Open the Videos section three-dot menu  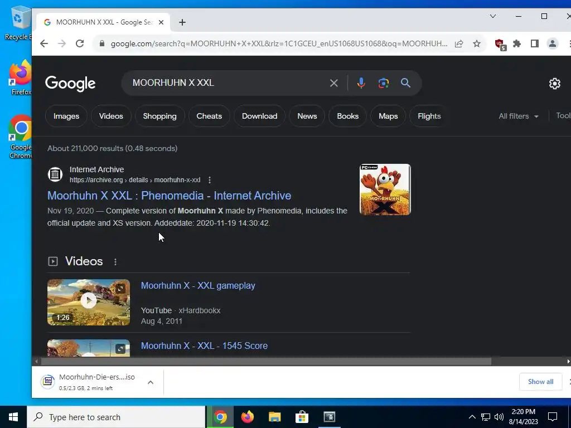[x=115, y=262]
